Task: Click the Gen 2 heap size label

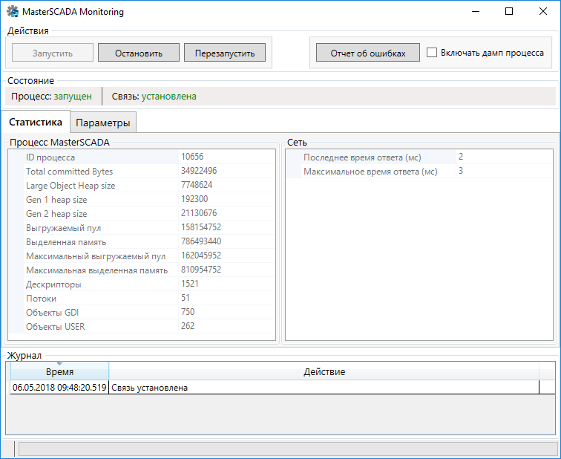Action: 56,214
